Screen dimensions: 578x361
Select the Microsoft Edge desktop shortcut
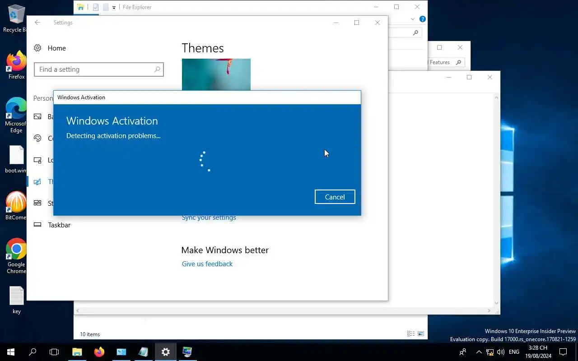pyautogui.click(x=16, y=115)
